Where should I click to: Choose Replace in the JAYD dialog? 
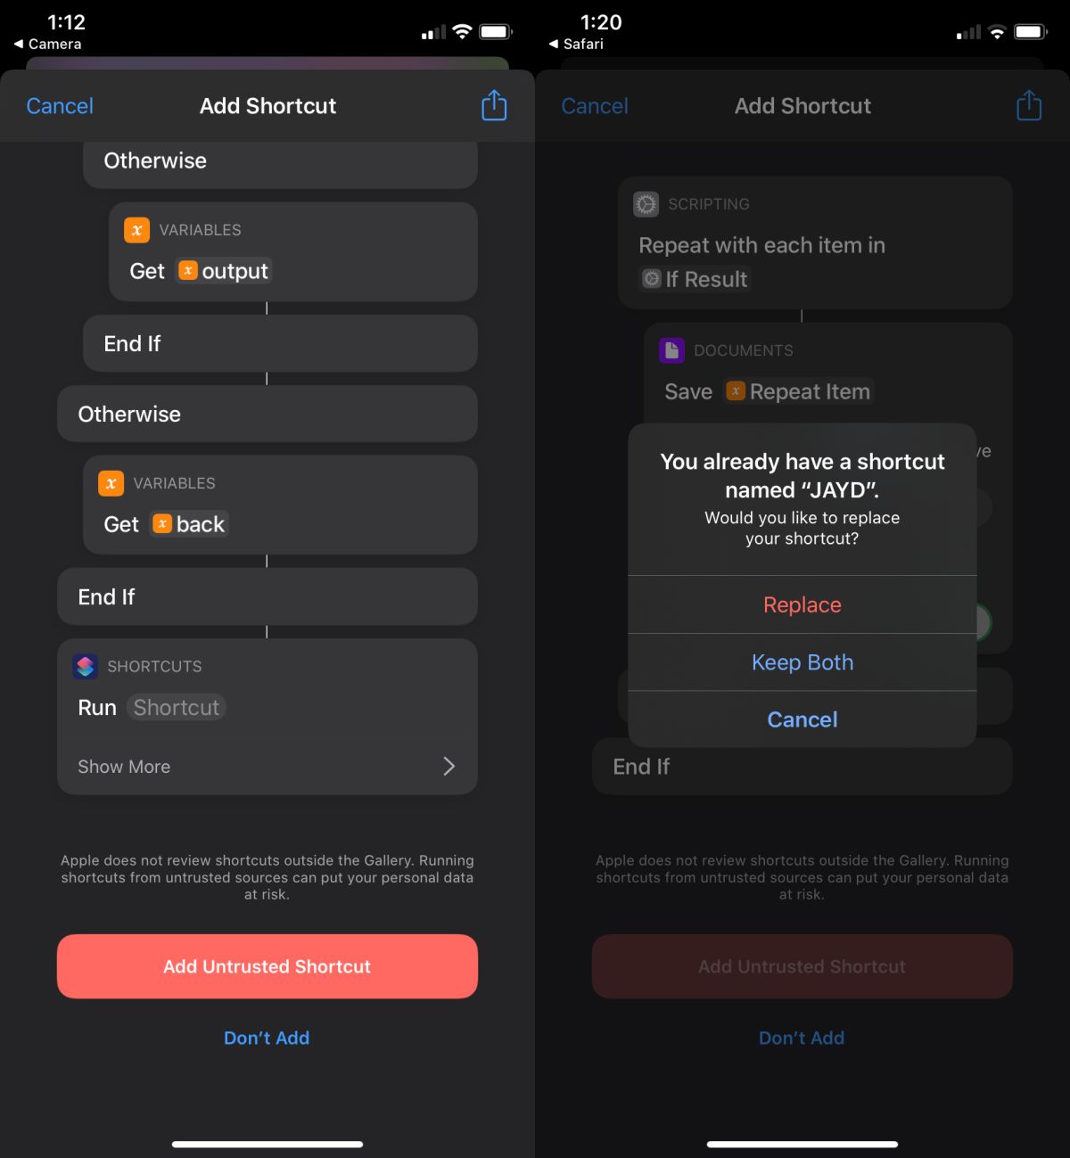802,604
